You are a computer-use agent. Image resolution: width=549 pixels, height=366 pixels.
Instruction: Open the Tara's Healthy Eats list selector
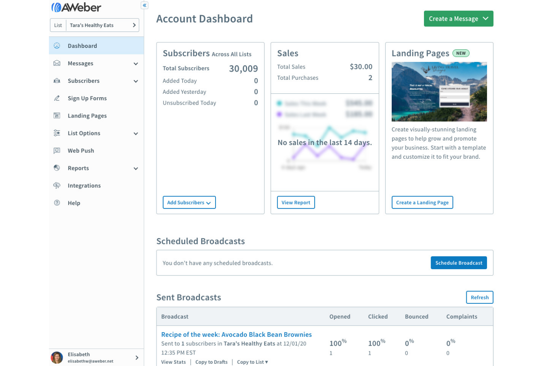tap(95, 25)
